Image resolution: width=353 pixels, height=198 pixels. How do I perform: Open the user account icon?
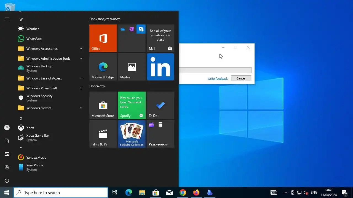[x=7, y=128]
